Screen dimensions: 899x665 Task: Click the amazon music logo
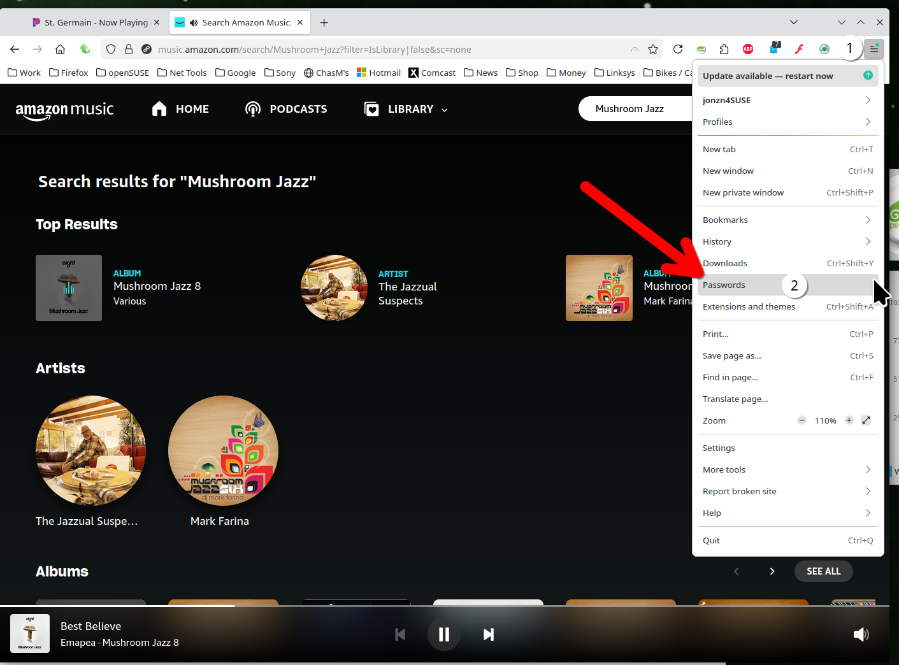[64, 110]
